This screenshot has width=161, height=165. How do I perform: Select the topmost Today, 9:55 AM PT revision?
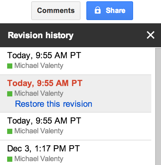(x=76, y=61)
